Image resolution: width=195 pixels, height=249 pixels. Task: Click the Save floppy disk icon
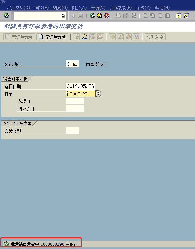[x=81, y=16]
